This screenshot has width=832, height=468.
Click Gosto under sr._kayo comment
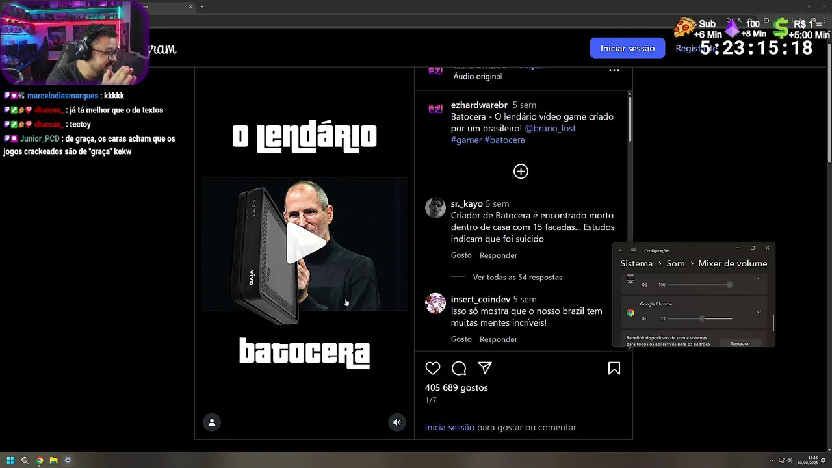click(461, 255)
